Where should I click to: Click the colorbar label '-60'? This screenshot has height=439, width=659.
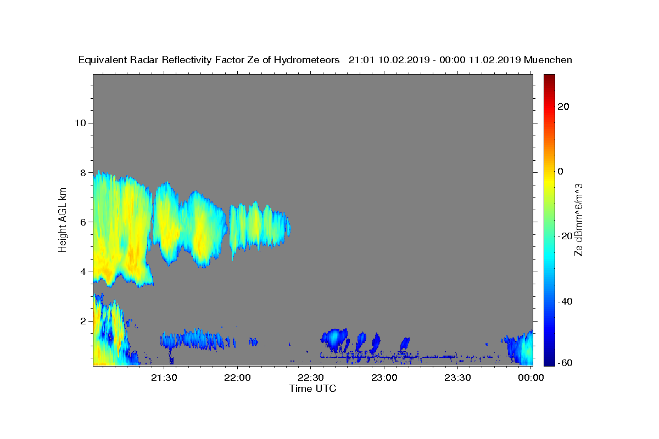click(565, 362)
